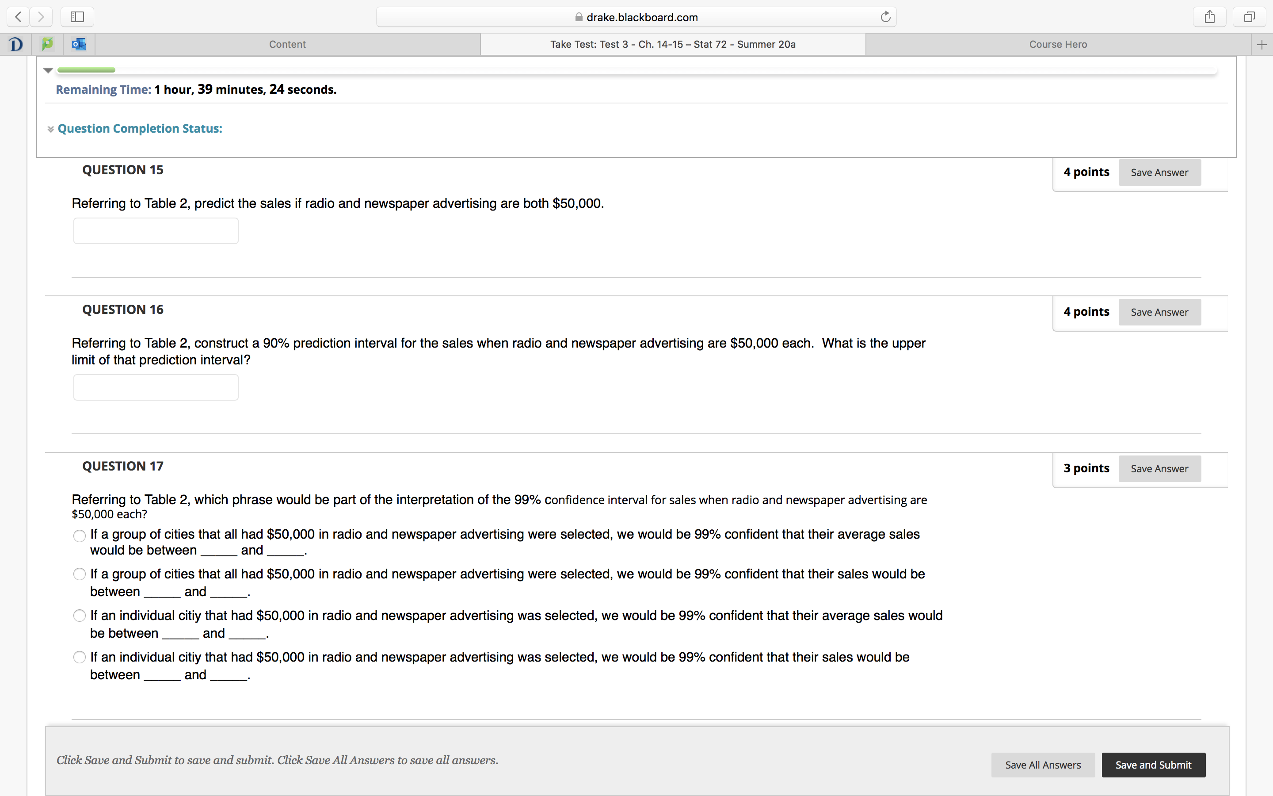Click Save All Answers button
The image size is (1273, 796).
[1043, 765]
